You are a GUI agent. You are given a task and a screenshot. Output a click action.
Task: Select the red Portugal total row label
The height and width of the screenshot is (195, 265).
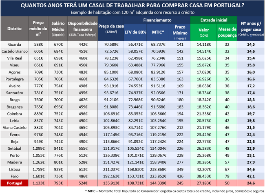[14, 183]
